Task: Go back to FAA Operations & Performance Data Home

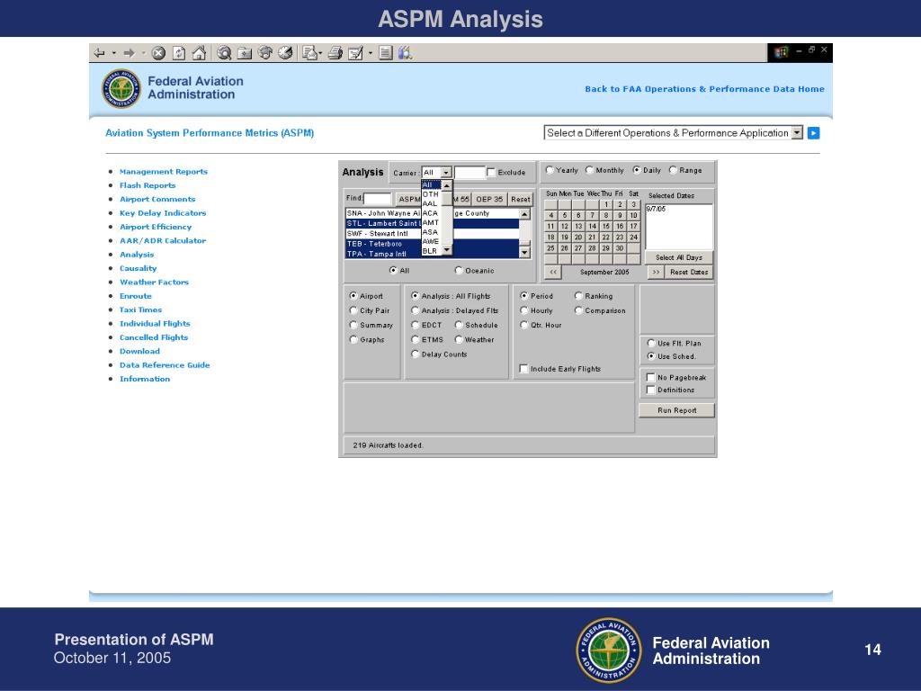Action: pyautogui.click(x=704, y=89)
